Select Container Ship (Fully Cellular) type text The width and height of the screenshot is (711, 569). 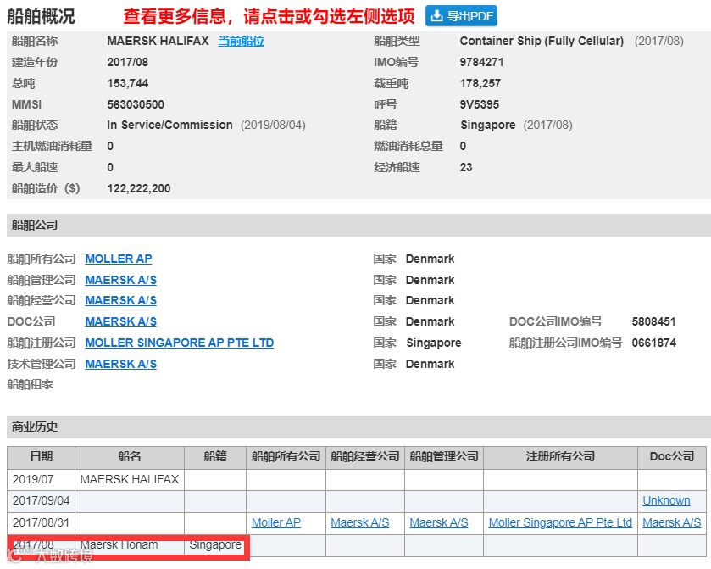(542, 42)
